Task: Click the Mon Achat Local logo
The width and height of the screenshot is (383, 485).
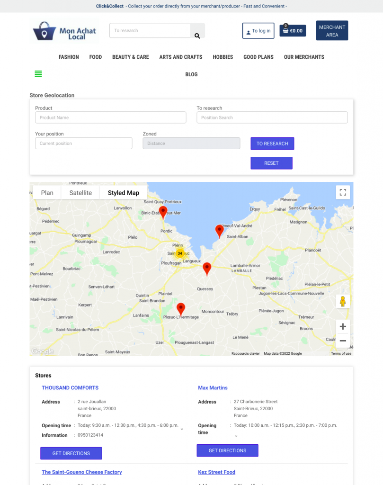Action: point(64,31)
